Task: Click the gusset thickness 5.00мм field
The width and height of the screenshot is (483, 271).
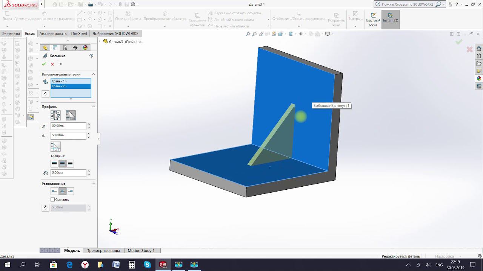Action: (x=68, y=173)
